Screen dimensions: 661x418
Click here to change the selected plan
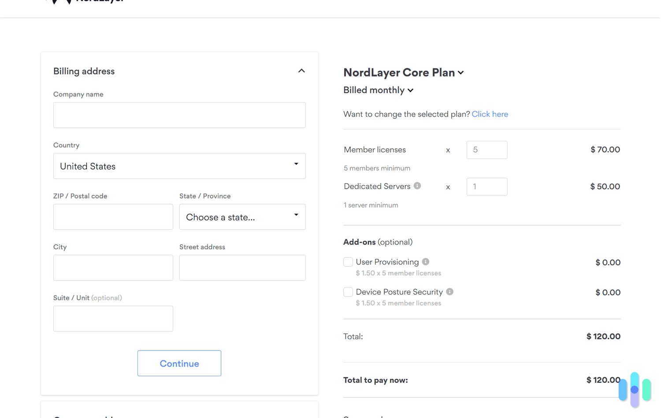click(490, 114)
